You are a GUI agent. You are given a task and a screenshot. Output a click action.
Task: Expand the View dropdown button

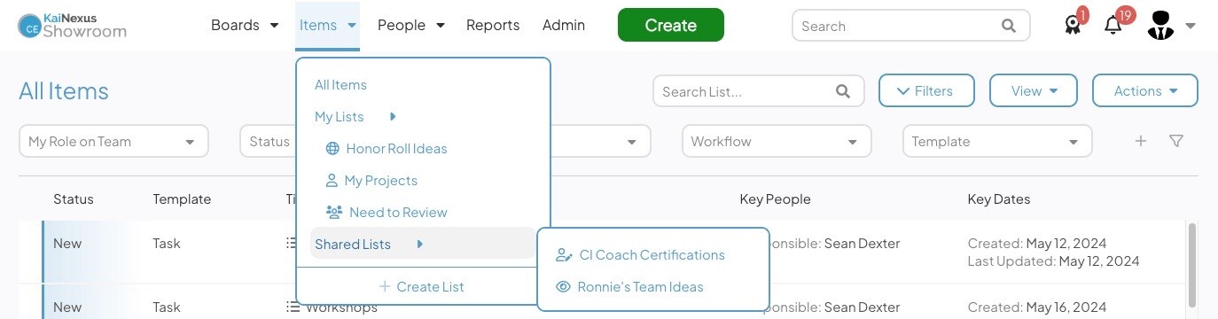pos(1034,90)
